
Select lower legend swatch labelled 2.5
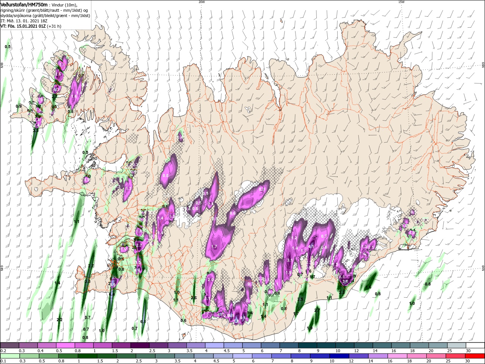coord(145,356)
